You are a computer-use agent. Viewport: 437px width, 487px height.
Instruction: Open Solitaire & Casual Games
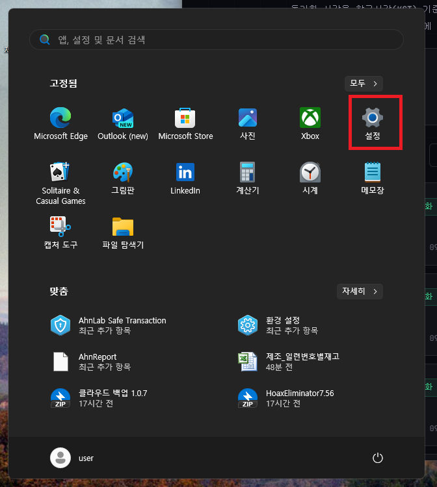coord(60,183)
